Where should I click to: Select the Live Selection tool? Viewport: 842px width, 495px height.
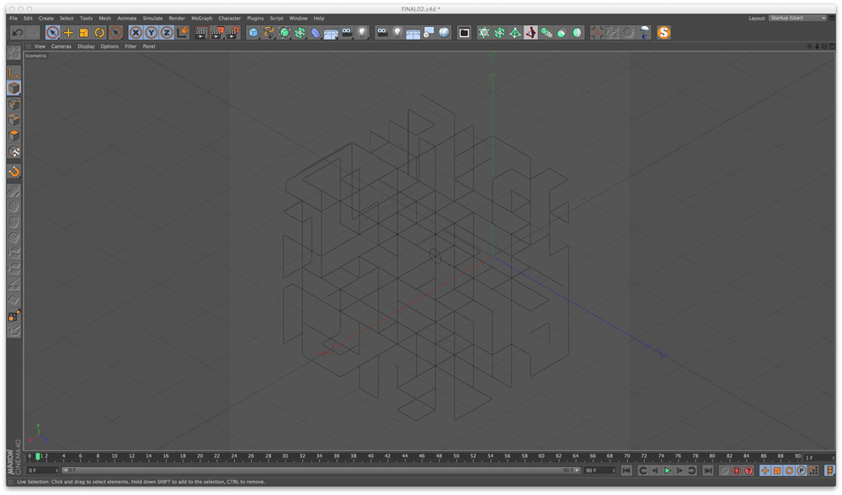pos(52,33)
